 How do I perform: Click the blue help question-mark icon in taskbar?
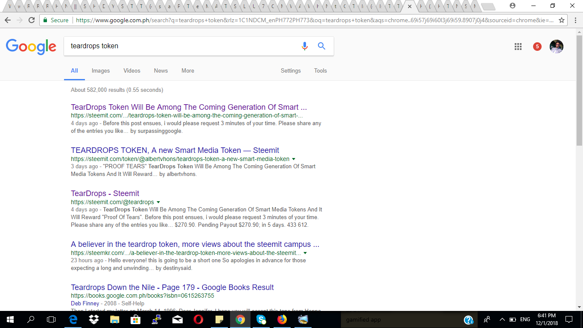point(468,319)
